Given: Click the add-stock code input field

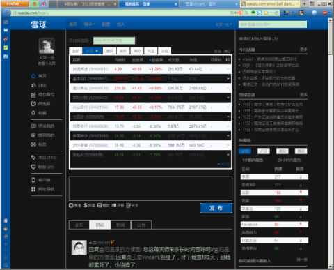Looking at the screenshot, I should [x=114, y=40].
